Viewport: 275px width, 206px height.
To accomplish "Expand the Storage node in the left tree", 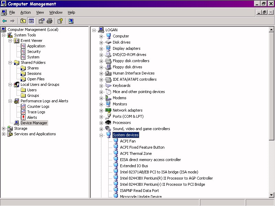I will 3,128.
